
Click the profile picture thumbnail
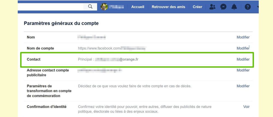click(104, 7)
